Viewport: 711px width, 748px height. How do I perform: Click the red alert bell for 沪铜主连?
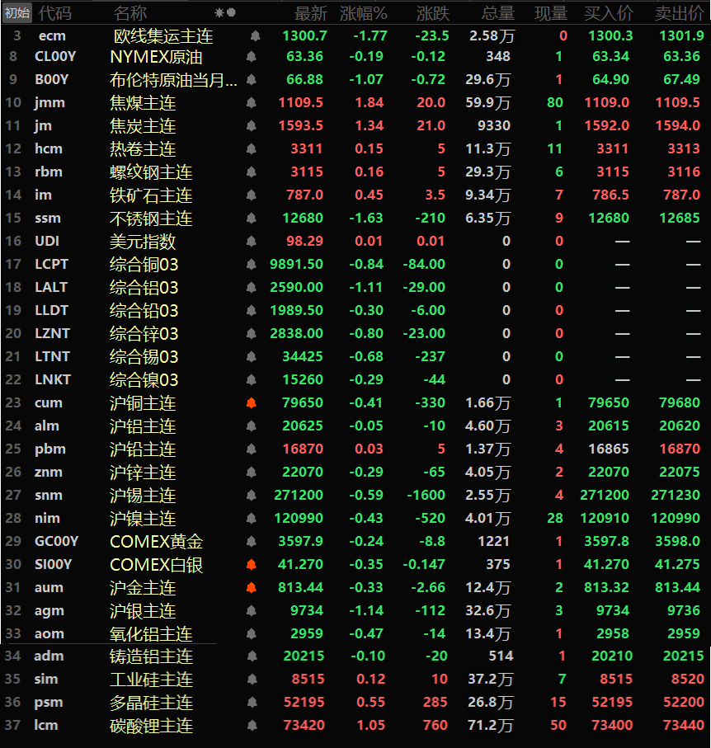(251, 403)
